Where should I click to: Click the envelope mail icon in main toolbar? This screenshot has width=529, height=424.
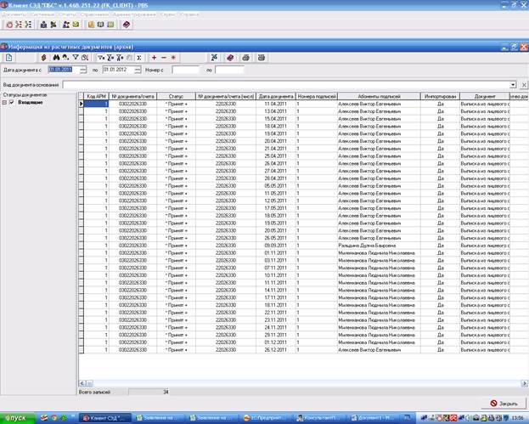point(76,25)
